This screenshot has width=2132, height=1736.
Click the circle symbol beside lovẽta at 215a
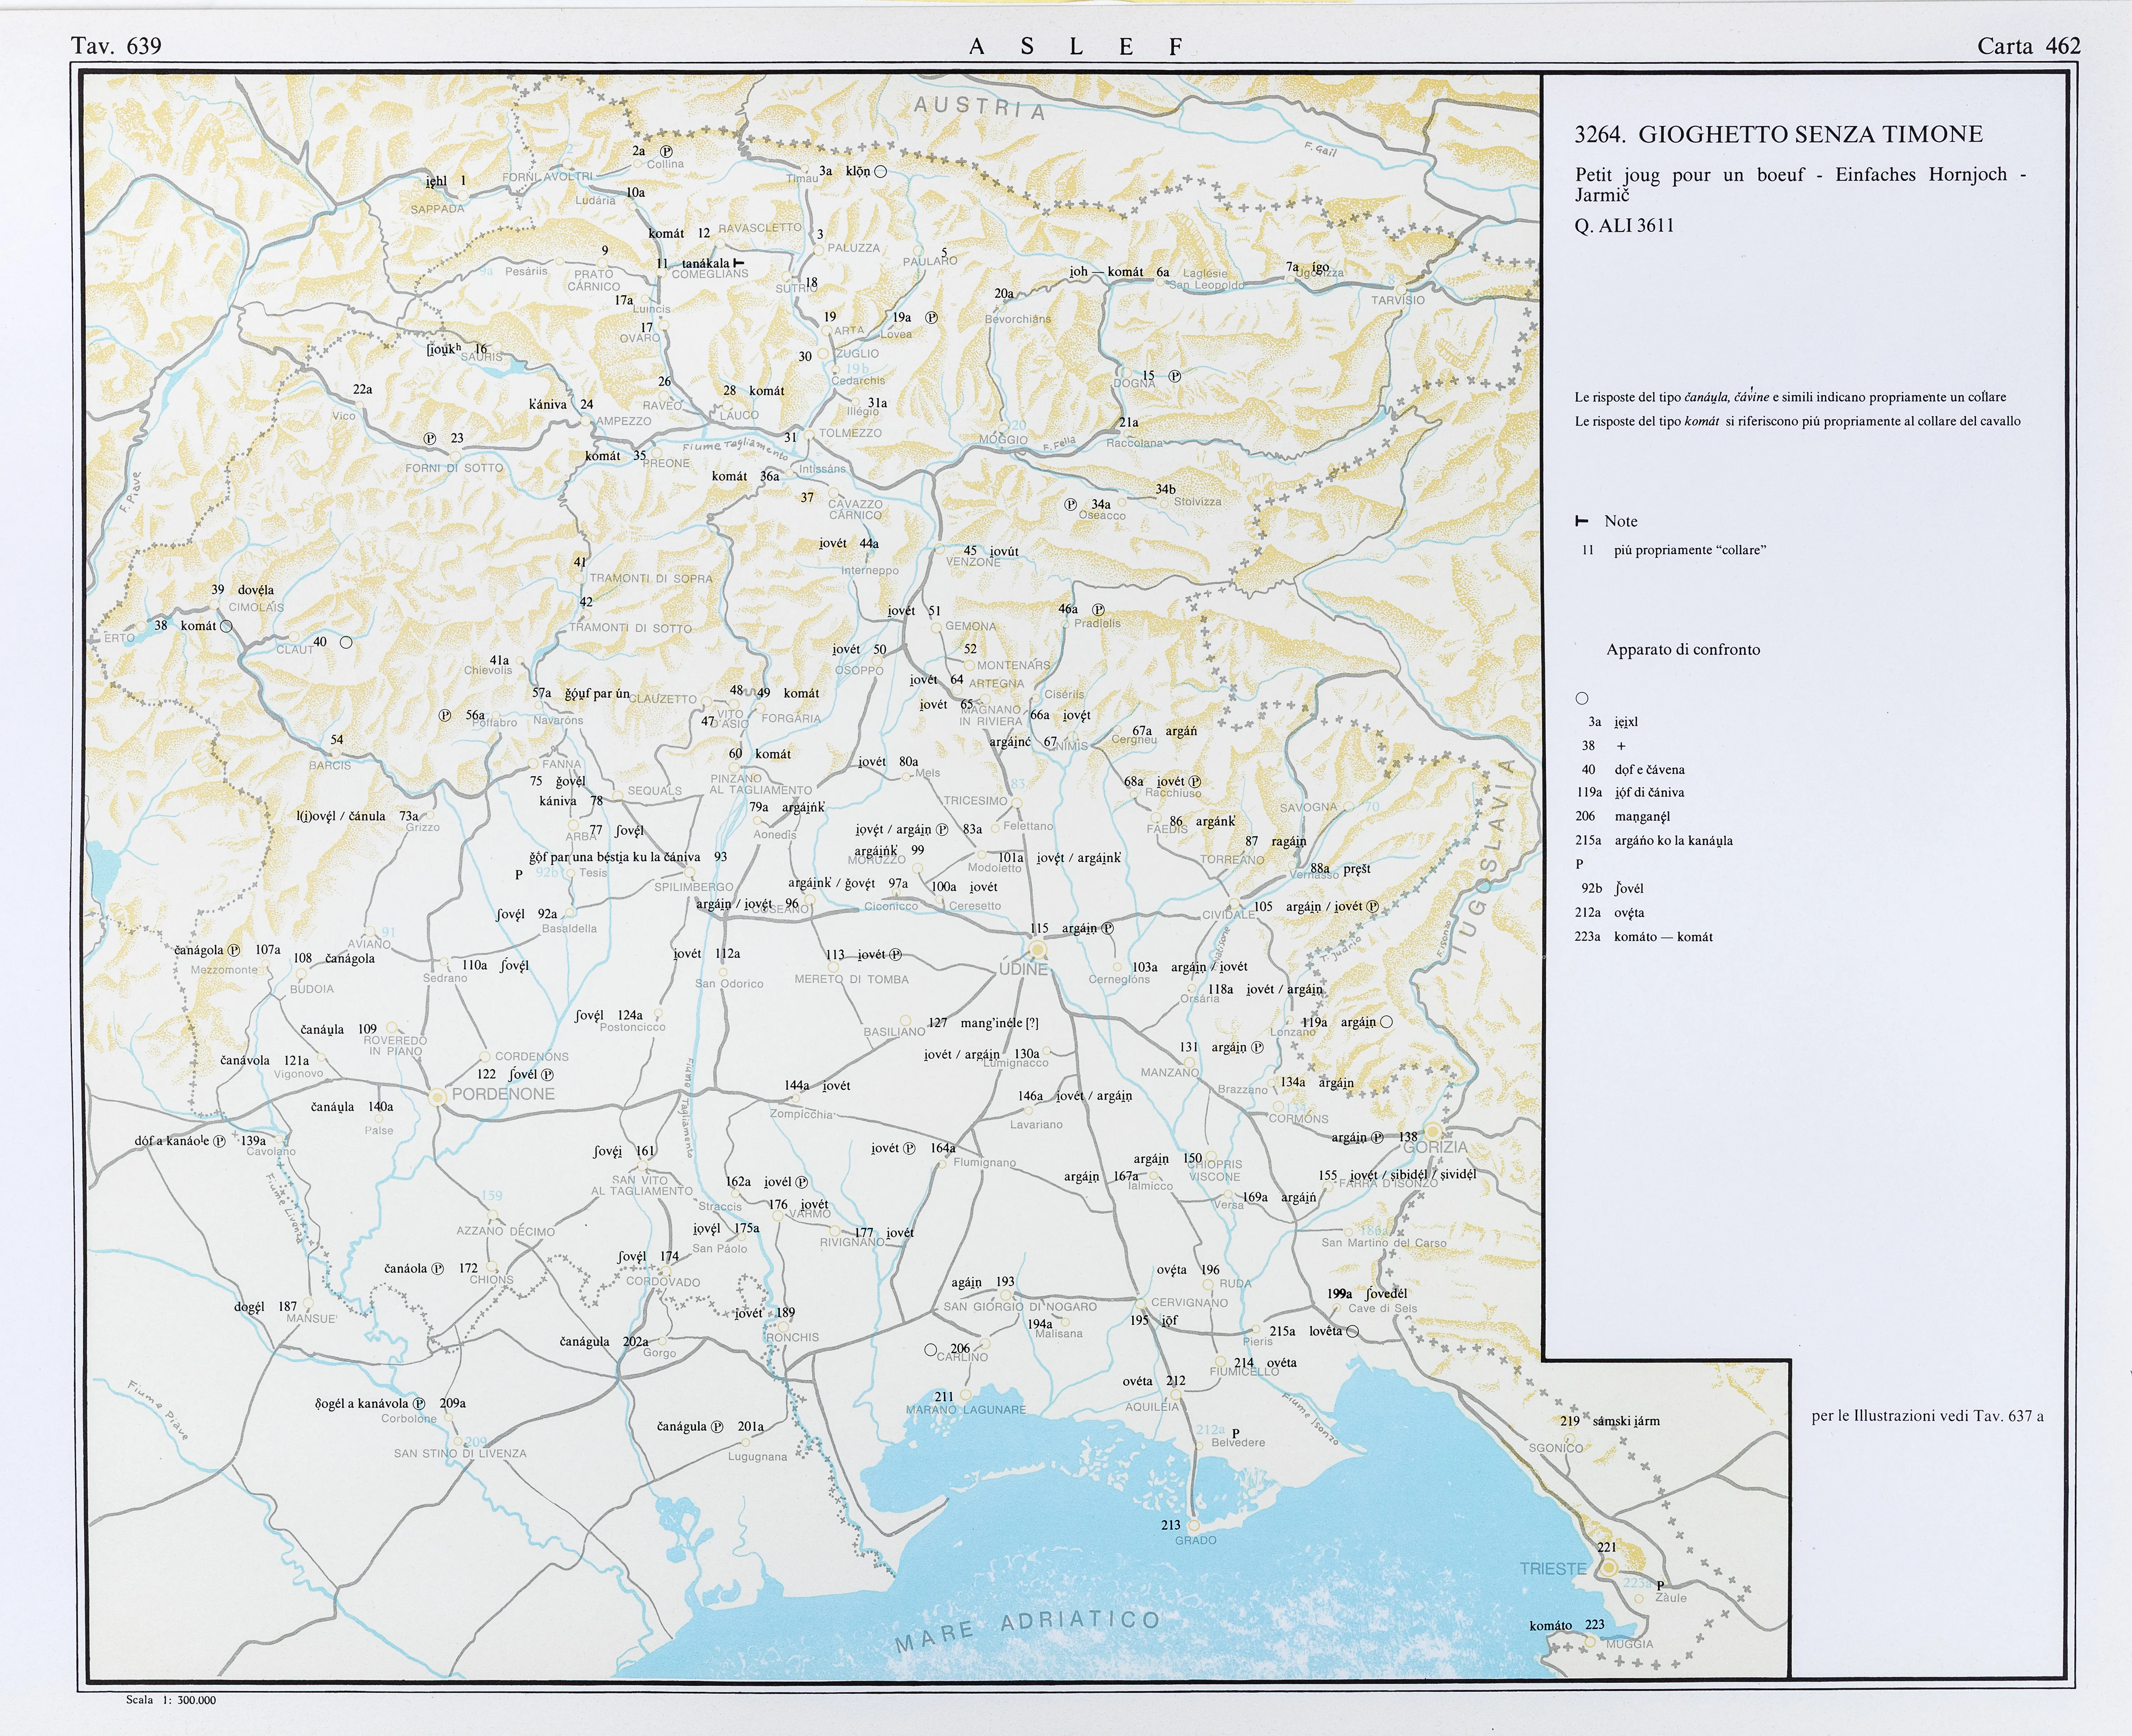tap(1353, 1331)
